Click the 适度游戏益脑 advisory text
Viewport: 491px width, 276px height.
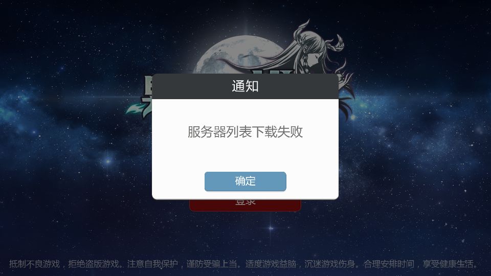pyautogui.click(x=271, y=264)
